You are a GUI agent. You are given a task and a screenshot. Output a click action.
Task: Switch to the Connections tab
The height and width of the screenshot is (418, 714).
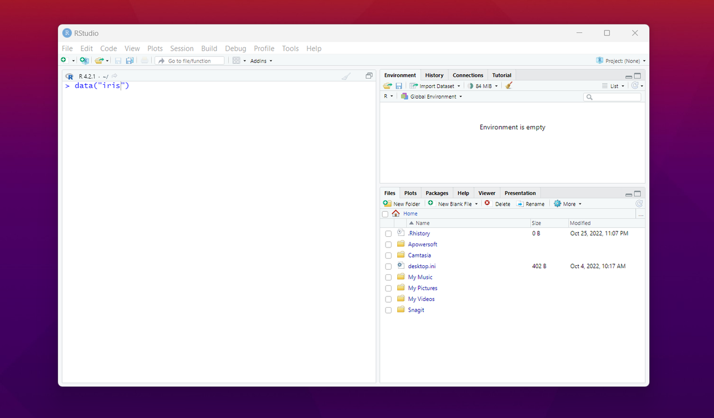pyautogui.click(x=468, y=75)
